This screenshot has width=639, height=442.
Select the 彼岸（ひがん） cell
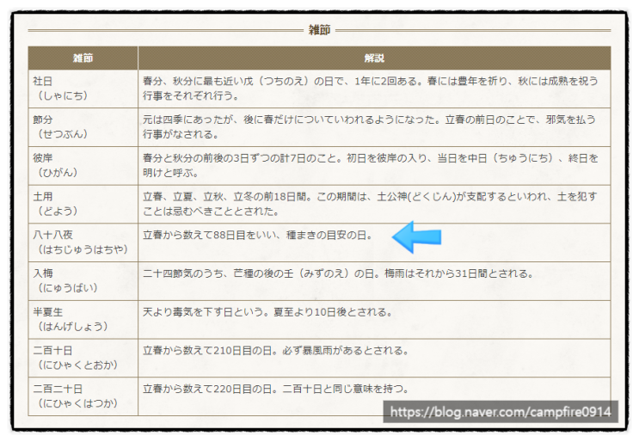coord(83,165)
